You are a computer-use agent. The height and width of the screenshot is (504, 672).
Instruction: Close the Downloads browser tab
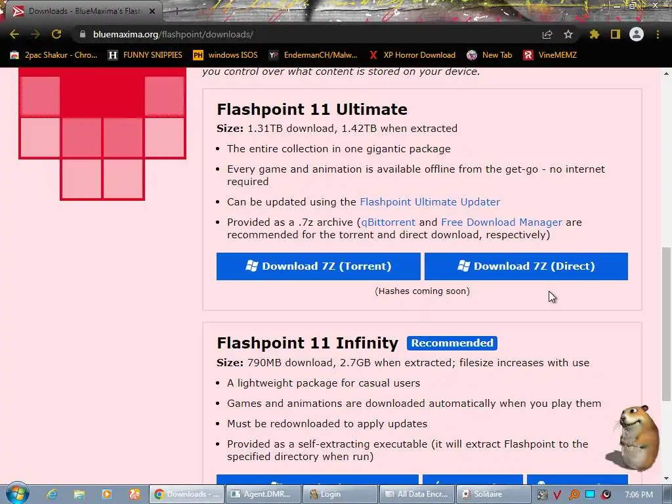tap(152, 11)
